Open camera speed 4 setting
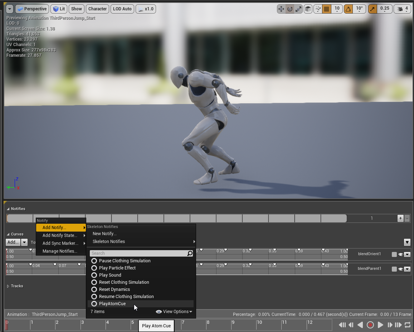 pos(402,9)
